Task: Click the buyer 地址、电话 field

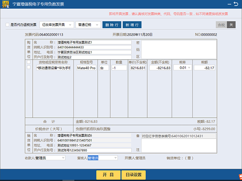Action: 94,52
